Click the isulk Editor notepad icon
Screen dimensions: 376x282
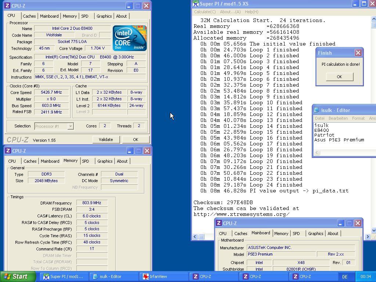point(317,110)
